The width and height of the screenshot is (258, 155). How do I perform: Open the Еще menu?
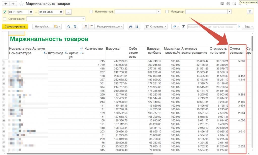tap(248, 27)
